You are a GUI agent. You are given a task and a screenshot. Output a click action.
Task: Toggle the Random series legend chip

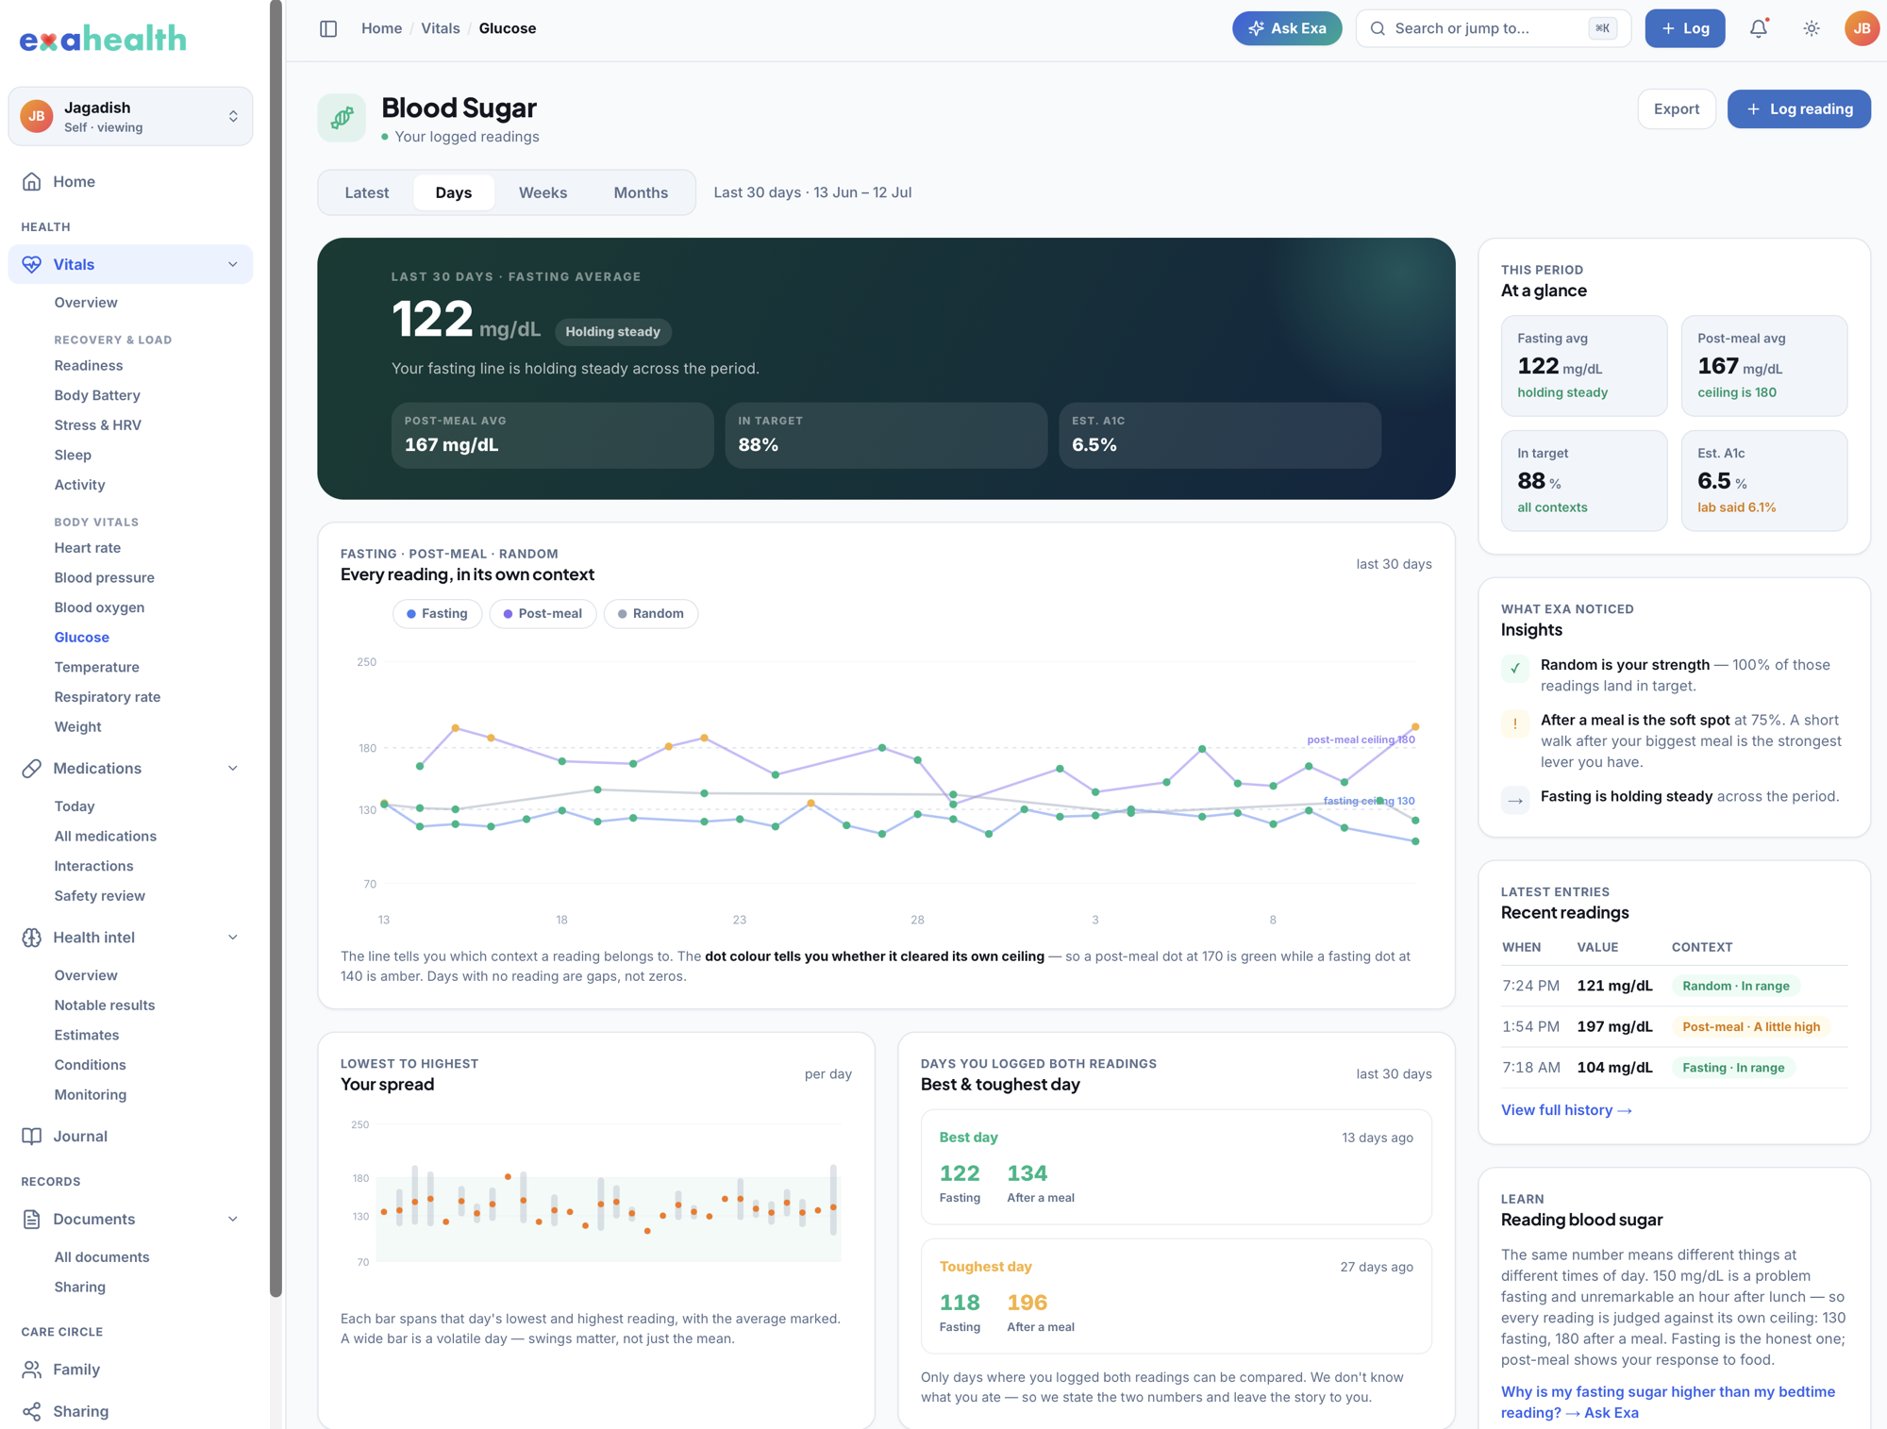click(651, 613)
